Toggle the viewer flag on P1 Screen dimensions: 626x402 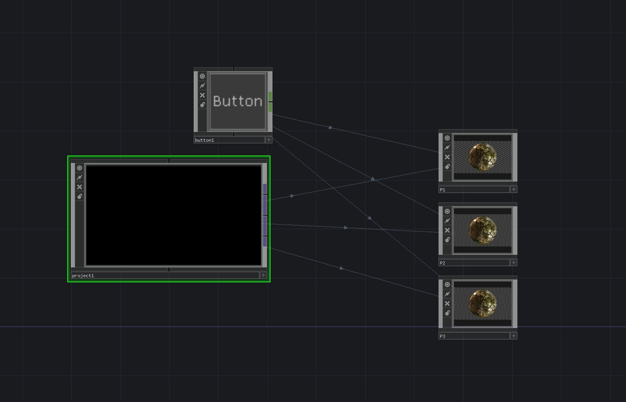[447, 138]
